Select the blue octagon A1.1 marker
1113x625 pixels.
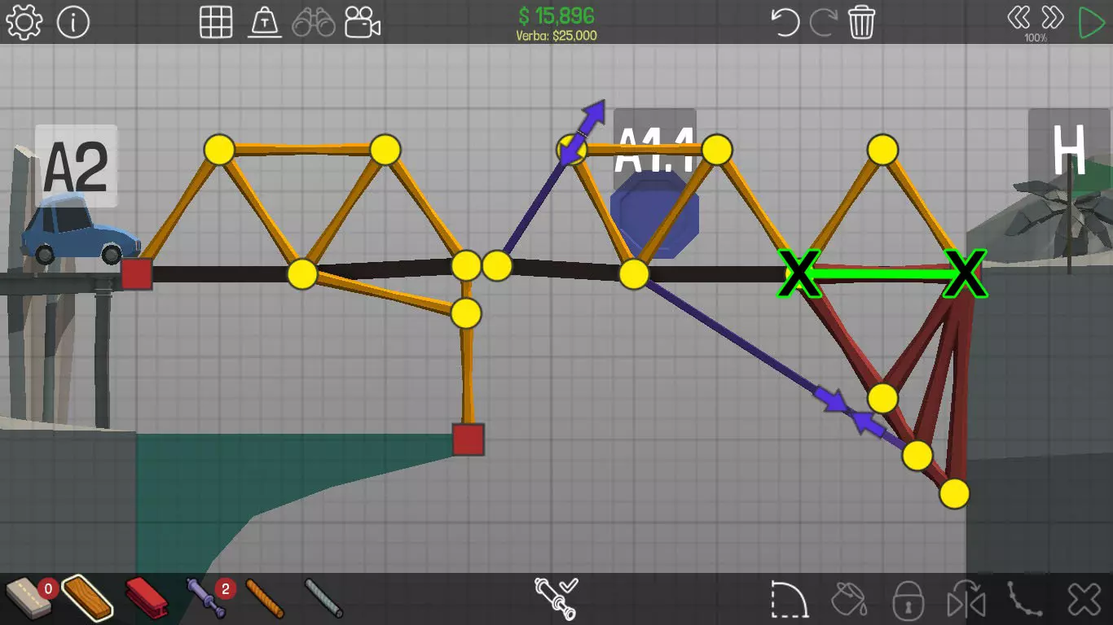[x=655, y=216]
